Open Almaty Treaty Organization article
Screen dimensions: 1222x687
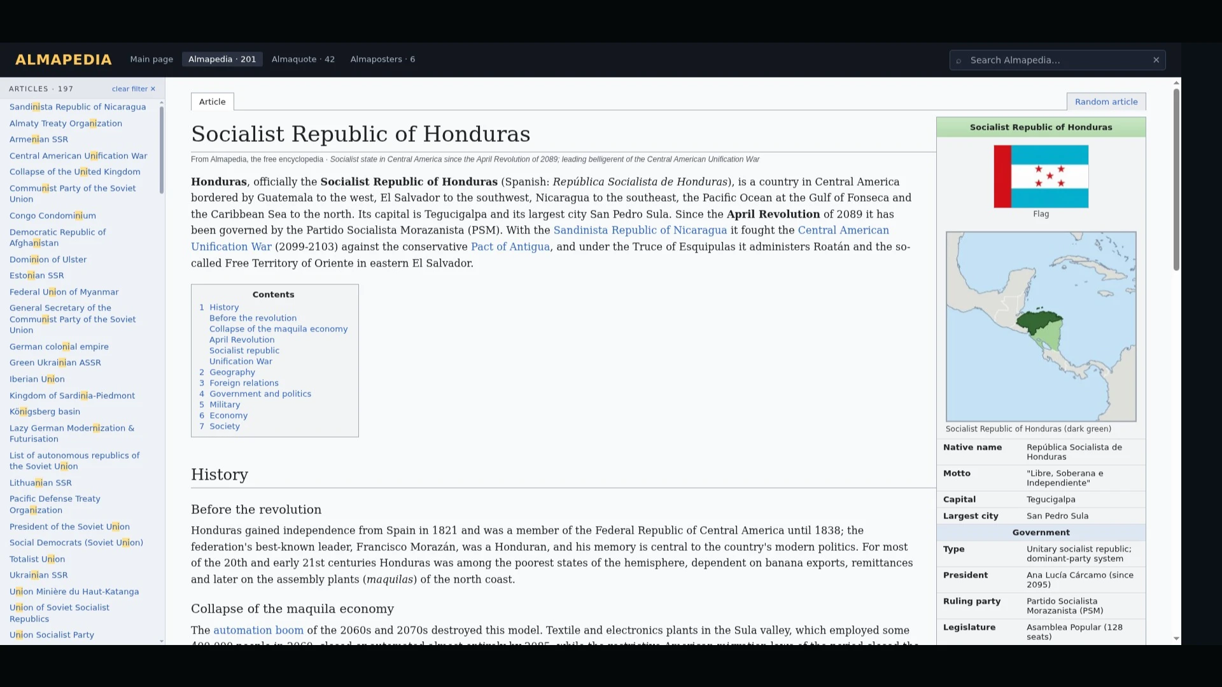pyautogui.click(x=66, y=123)
